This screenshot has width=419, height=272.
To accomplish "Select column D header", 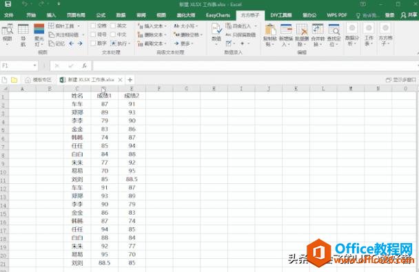I will click(104, 89).
